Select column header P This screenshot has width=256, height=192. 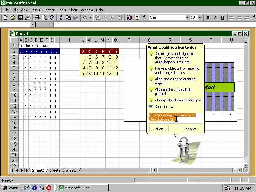tap(129, 40)
